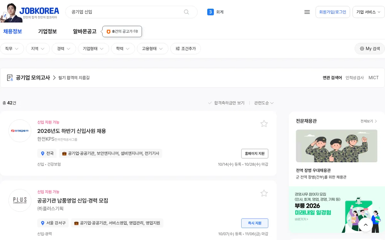Click the search magnifier icon
385x240 pixels.
(186, 12)
